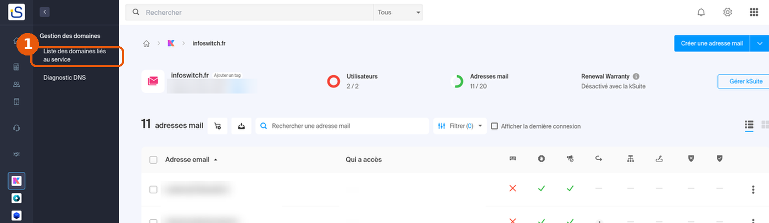The width and height of the screenshot is (769, 223).
Task: Tick the first email row checkbox
Action: [x=153, y=189]
